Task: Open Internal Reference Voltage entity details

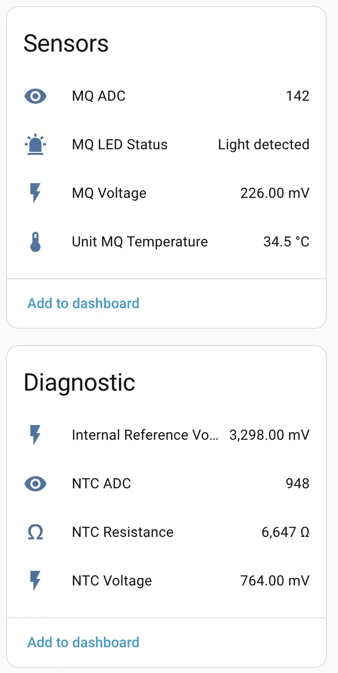Action: coord(145,435)
